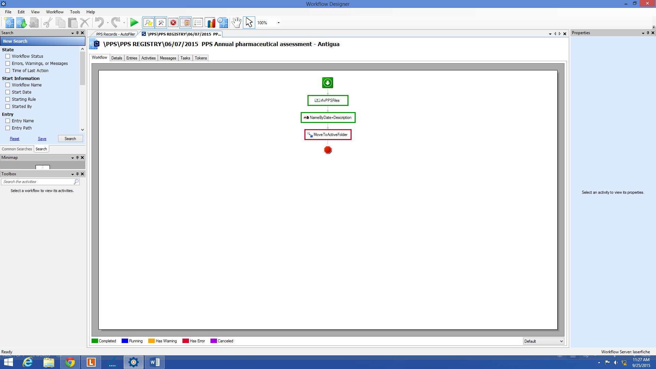Click the New Workflow icon in toolbar

point(9,23)
